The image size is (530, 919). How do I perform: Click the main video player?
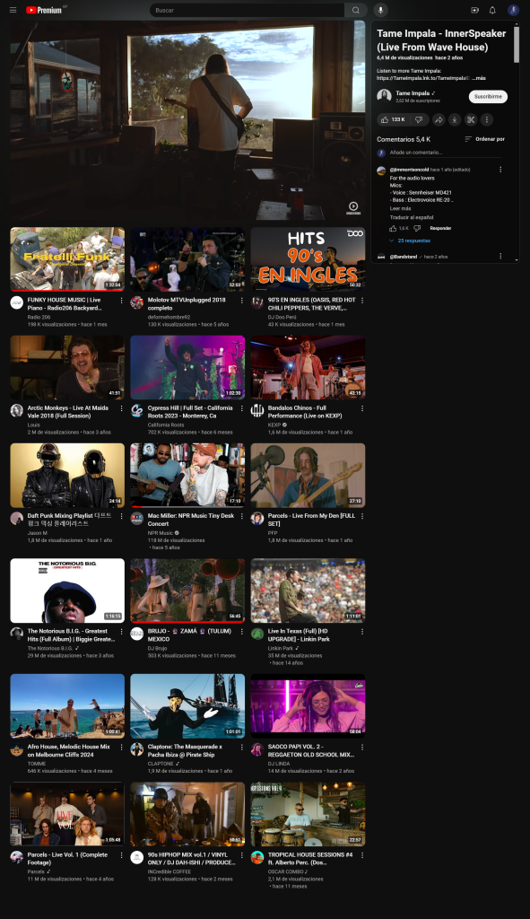[x=187, y=120]
